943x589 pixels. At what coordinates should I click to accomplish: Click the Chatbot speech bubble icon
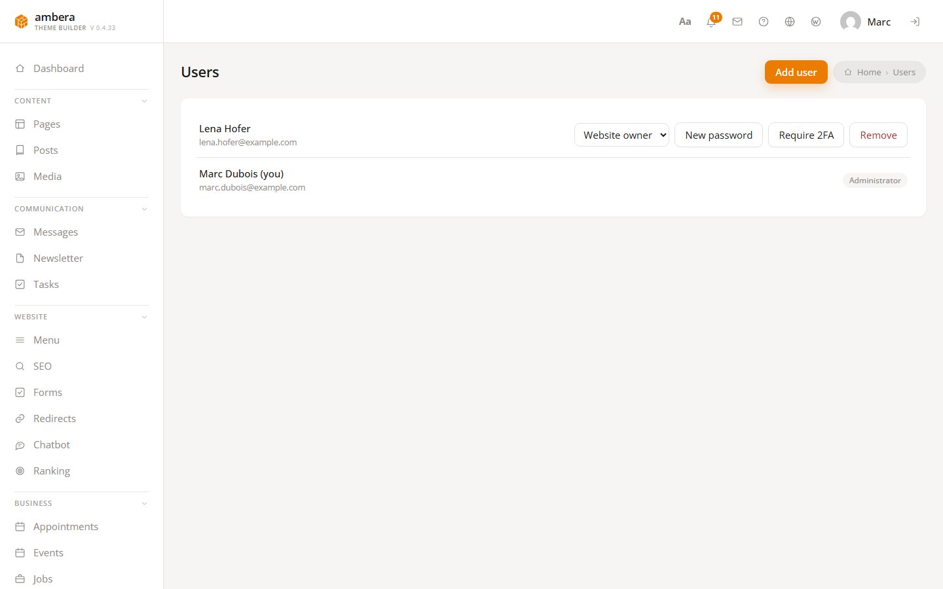[x=20, y=444]
